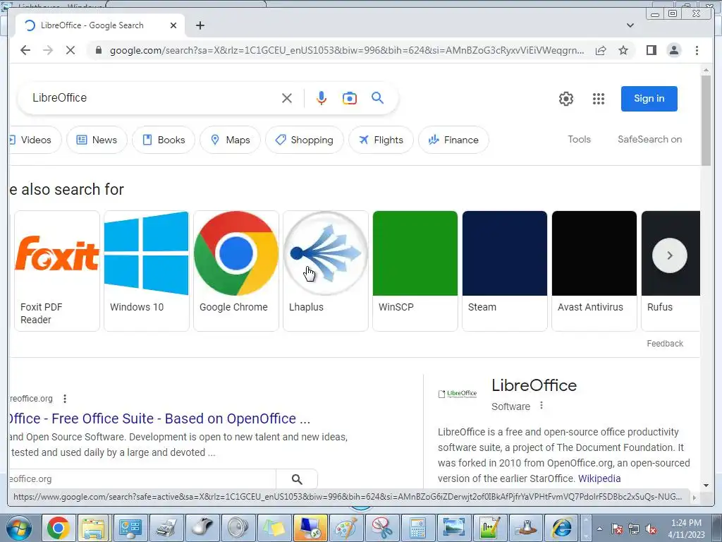
Task: Open the WinSCP card
Action: (x=415, y=271)
